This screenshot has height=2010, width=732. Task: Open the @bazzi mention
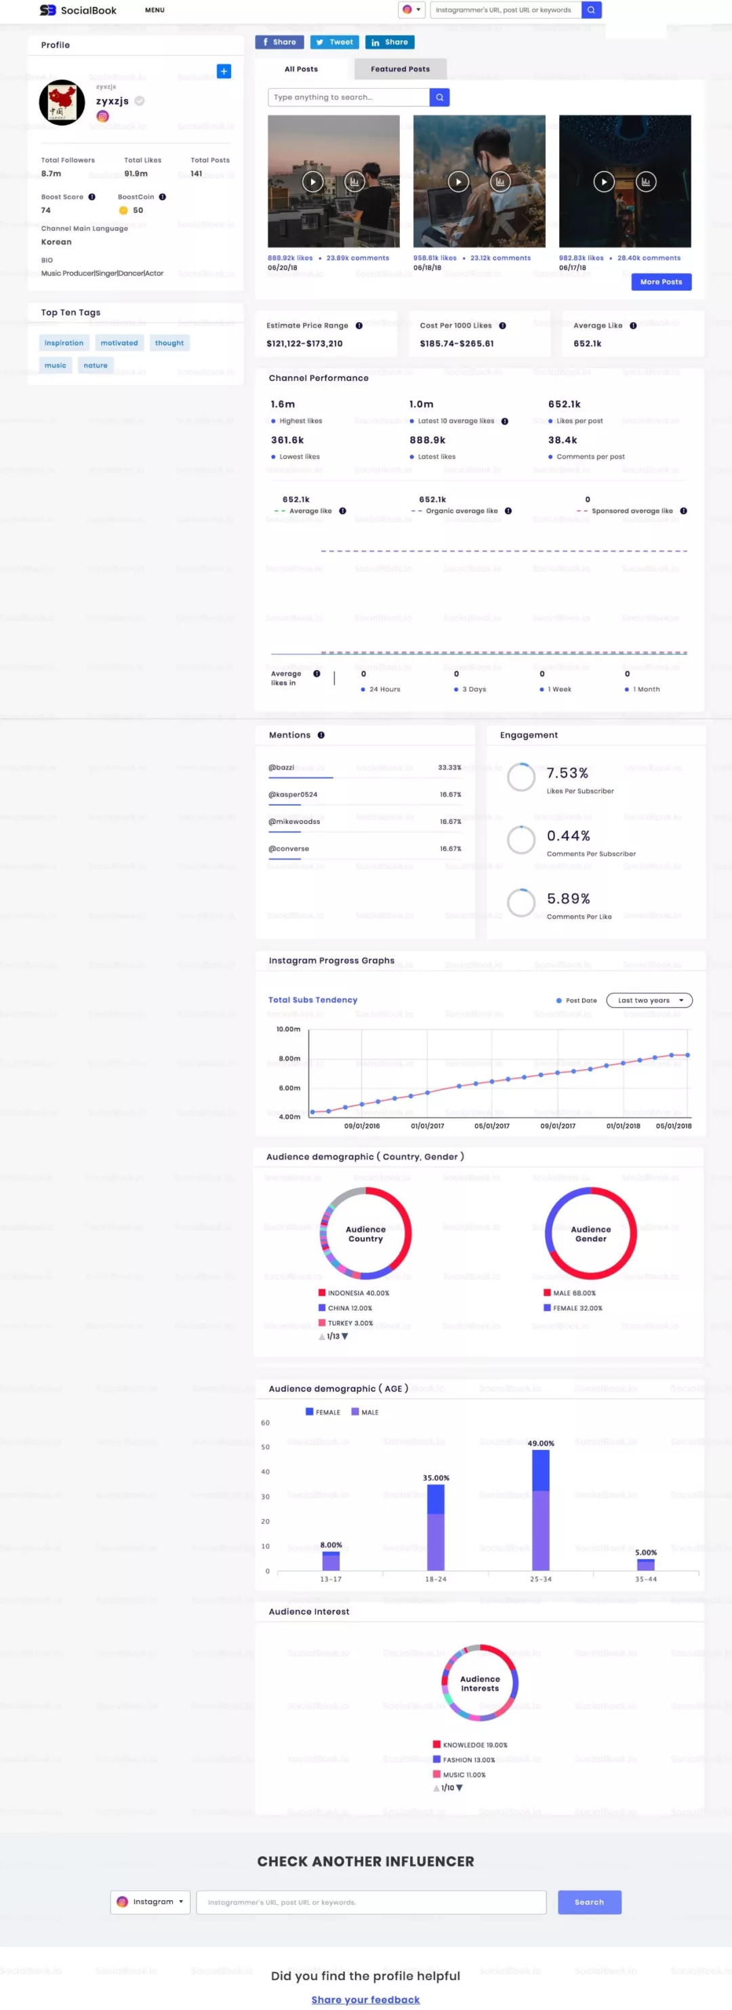coord(281,767)
